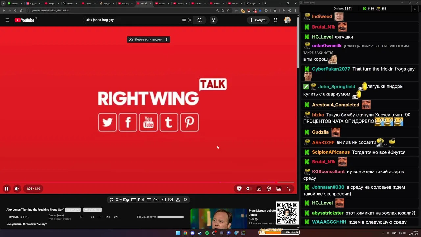Enter fullscreen video mode
The image size is (421, 237).
[288, 189]
